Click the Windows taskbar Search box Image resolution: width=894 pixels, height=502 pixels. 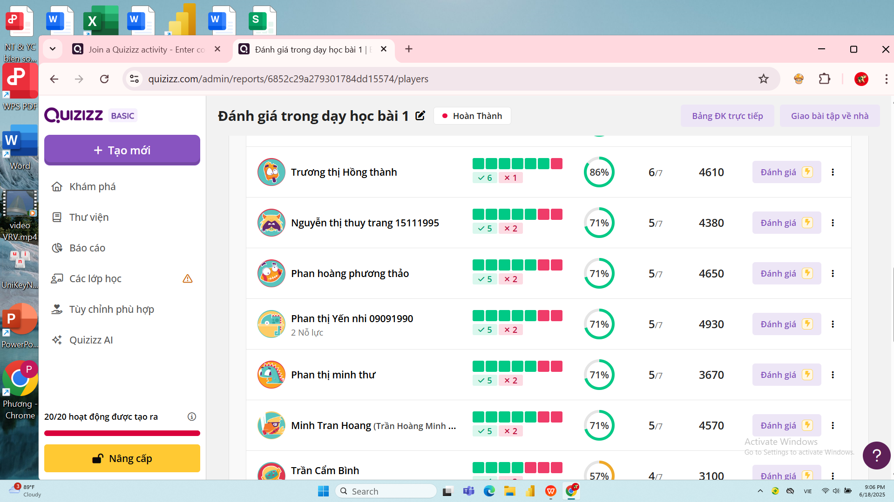pos(386,491)
